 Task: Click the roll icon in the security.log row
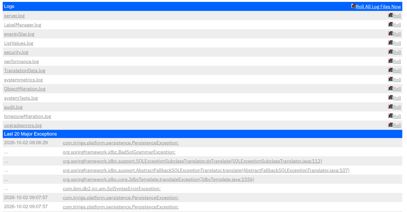click(390, 52)
